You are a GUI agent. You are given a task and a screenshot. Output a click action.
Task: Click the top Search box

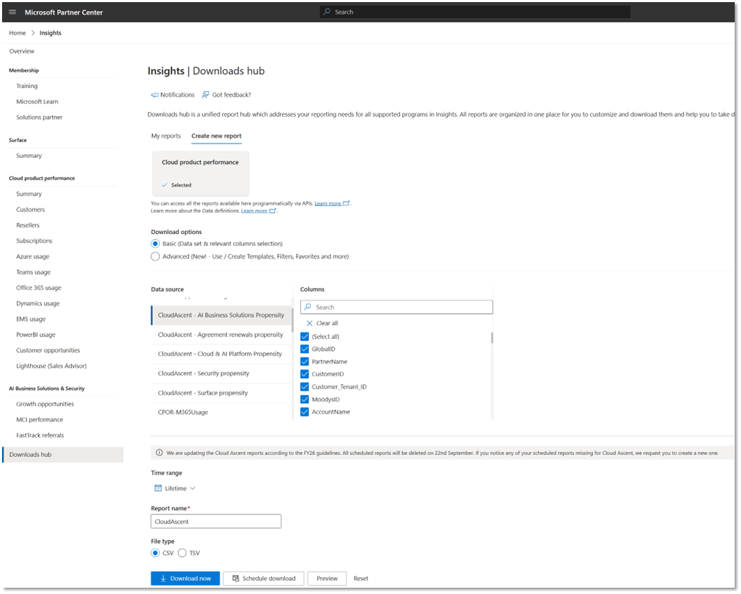coord(475,12)
